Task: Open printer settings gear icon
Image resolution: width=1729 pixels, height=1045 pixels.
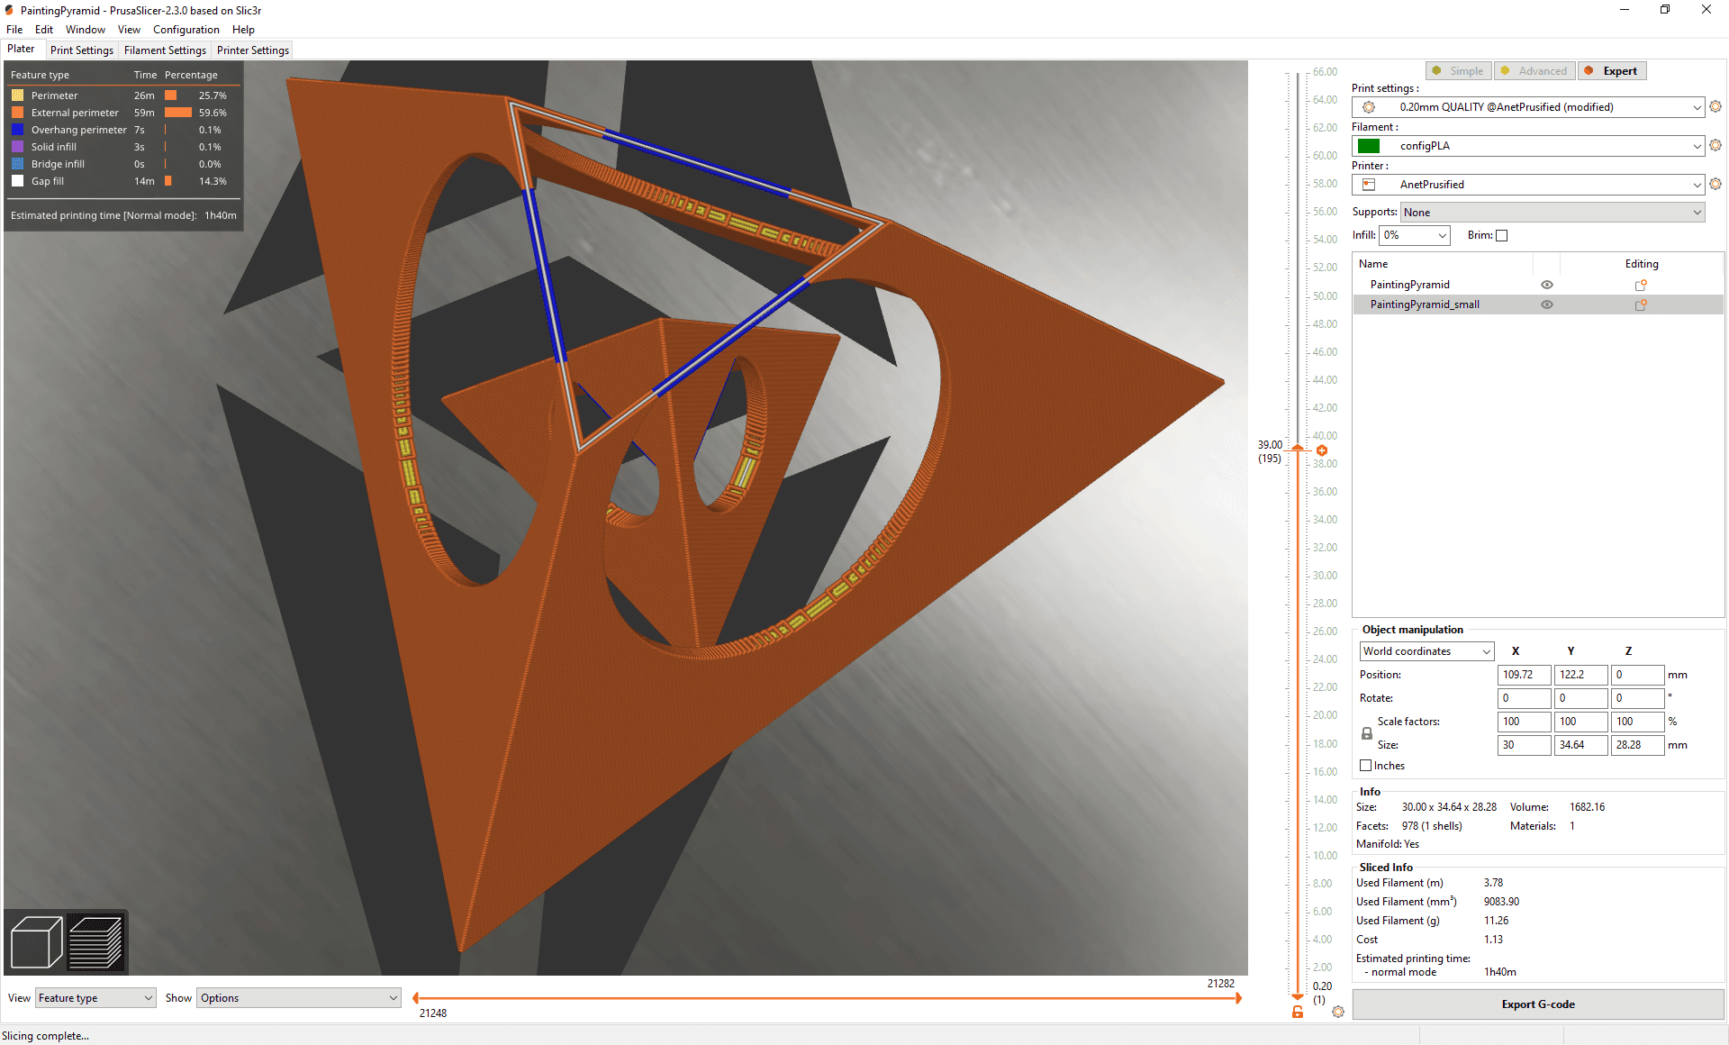Action: pyautogui.click(x=1715, y=184)
